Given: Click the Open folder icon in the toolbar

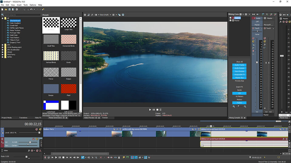Looking at the screenshot, I should 6,9.
